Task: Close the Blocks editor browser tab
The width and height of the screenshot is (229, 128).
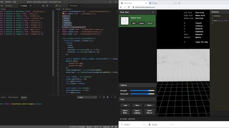Action: click(x=146, y=3)
